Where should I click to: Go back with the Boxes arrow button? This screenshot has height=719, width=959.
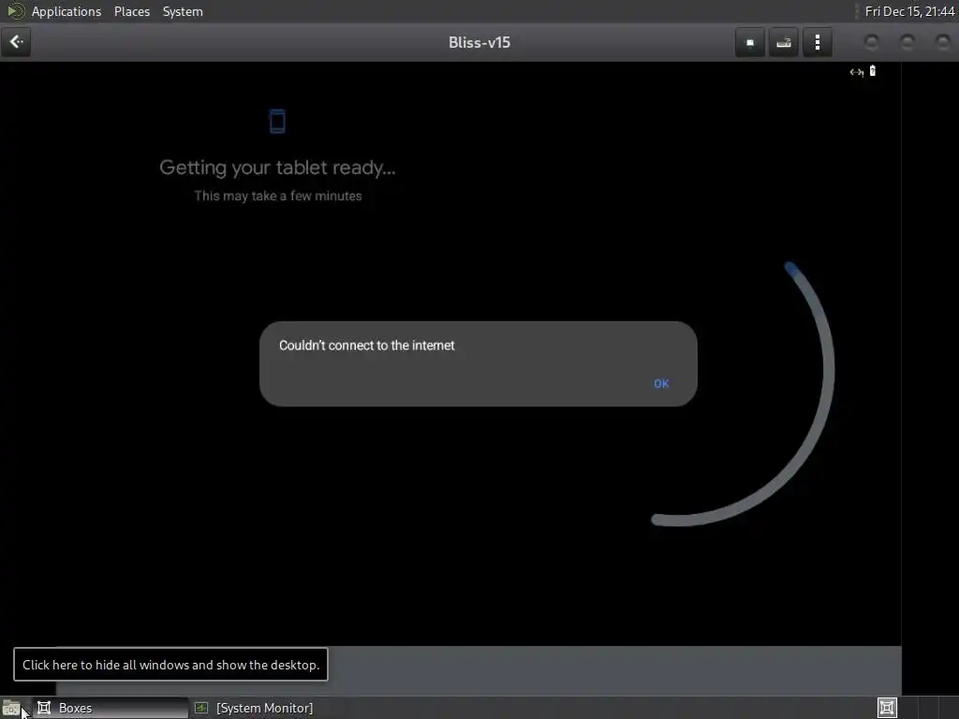[16, 42]
